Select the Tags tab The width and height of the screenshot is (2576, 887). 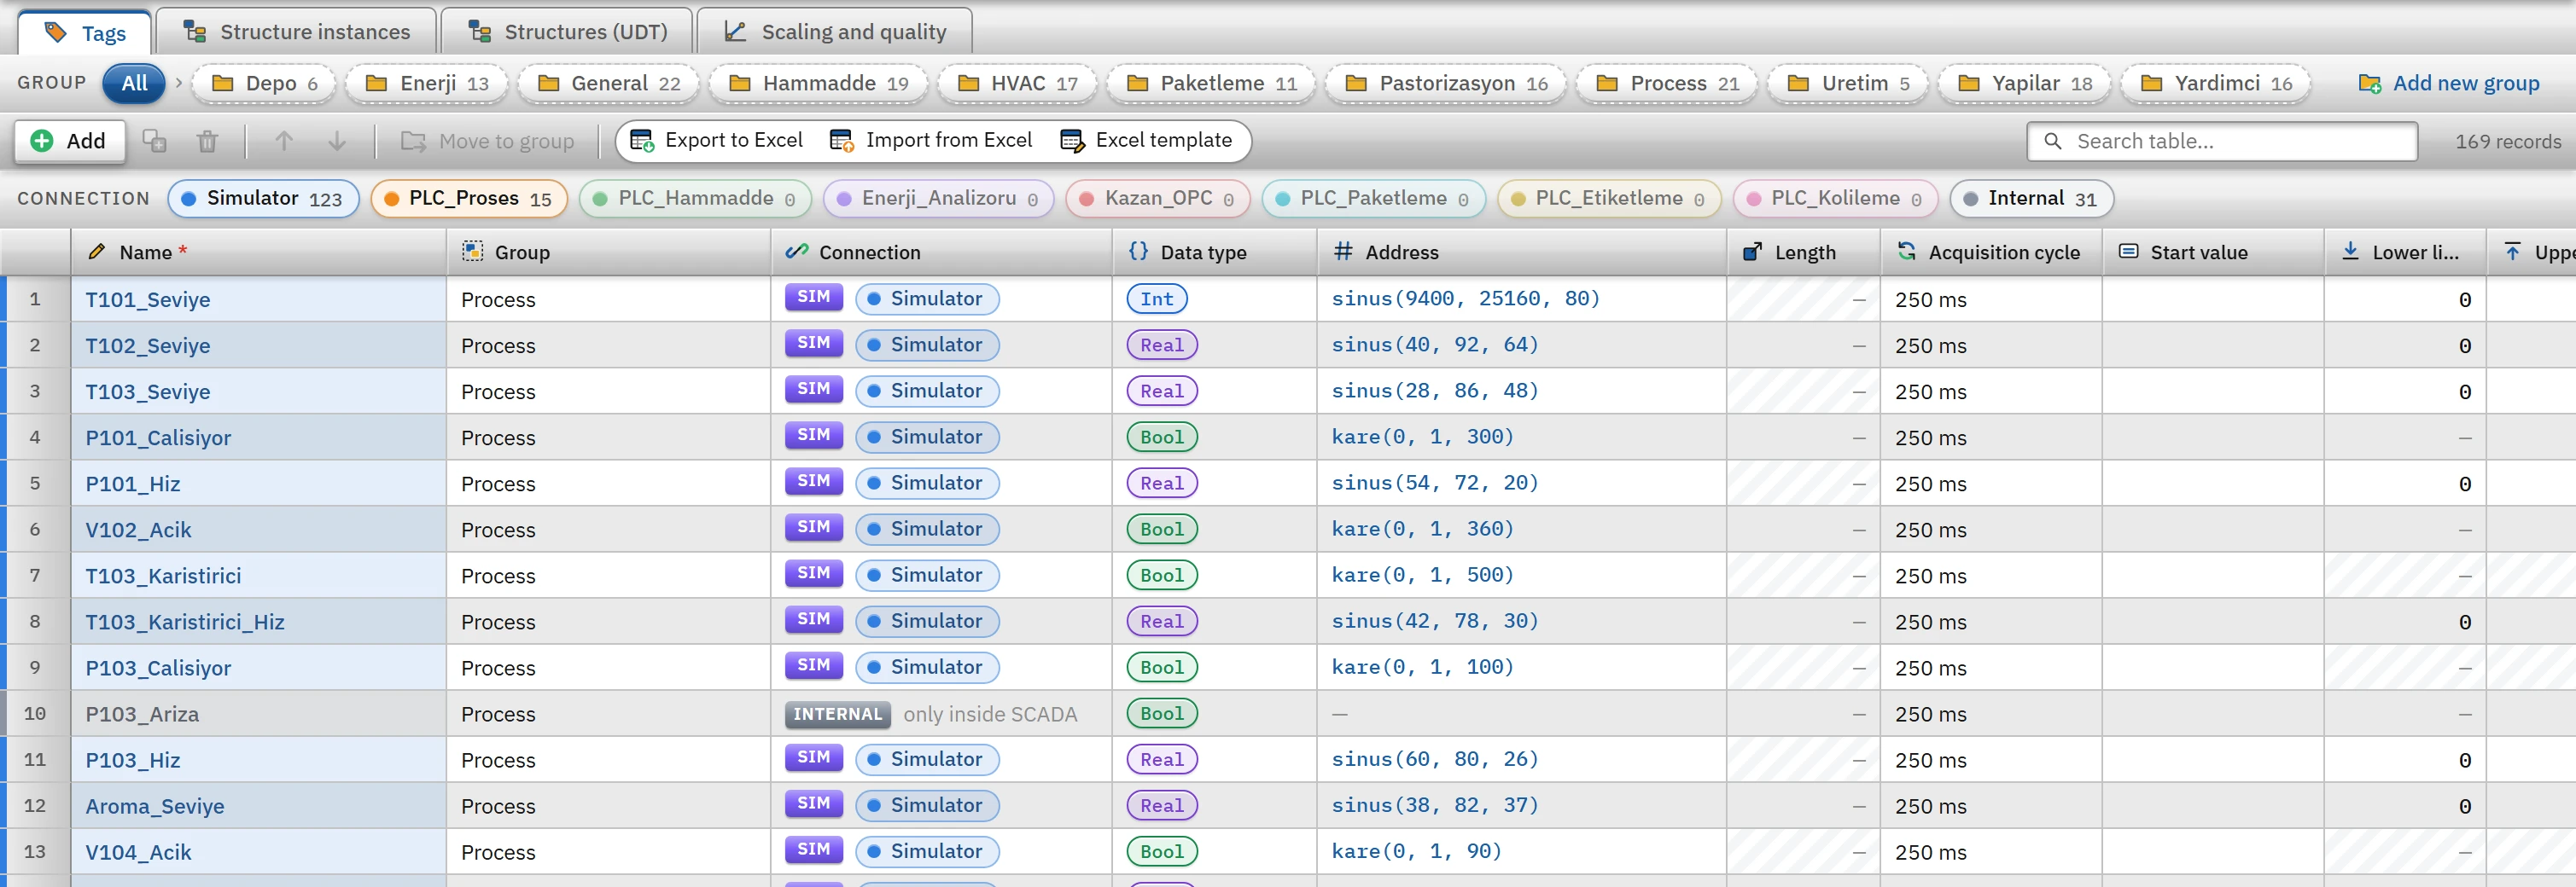point(85,33)
